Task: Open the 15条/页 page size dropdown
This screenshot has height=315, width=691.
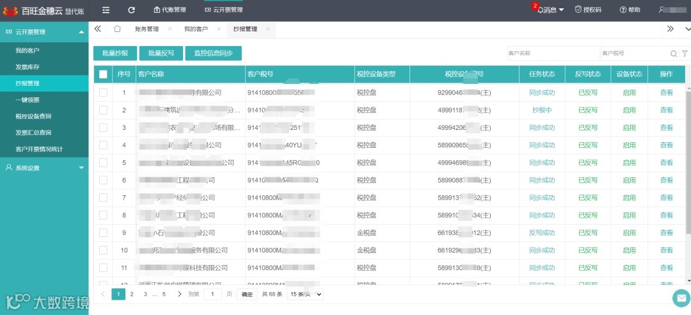Action: (305, 294)
